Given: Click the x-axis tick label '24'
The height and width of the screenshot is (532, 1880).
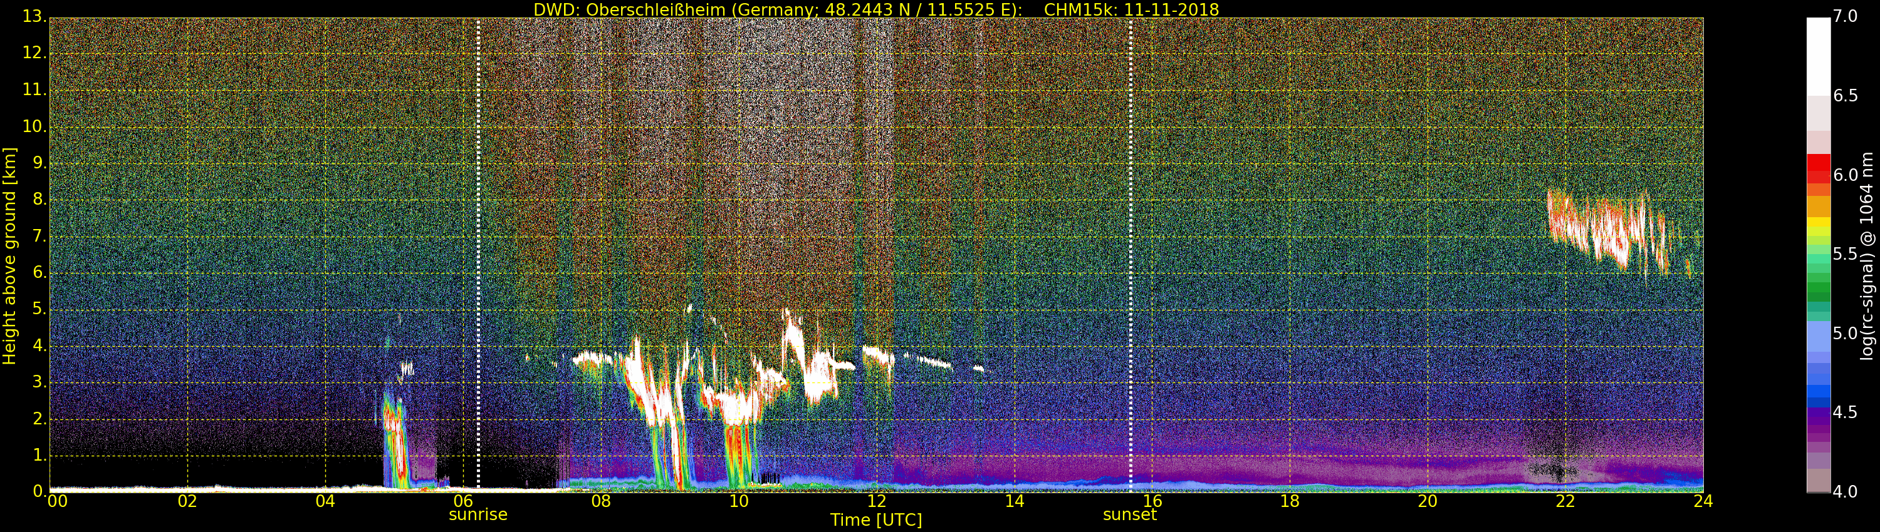Looking at the screenshot, I should [1703, 501].
